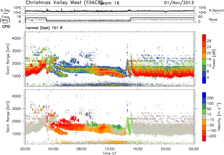Click the orange 20–24 dB Power colorbar segment

coord(204,50)
